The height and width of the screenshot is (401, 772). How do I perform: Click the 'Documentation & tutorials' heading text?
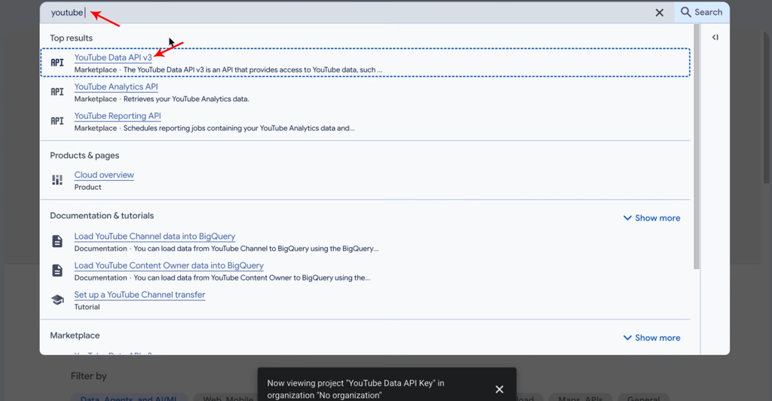[x=102, y=216]
